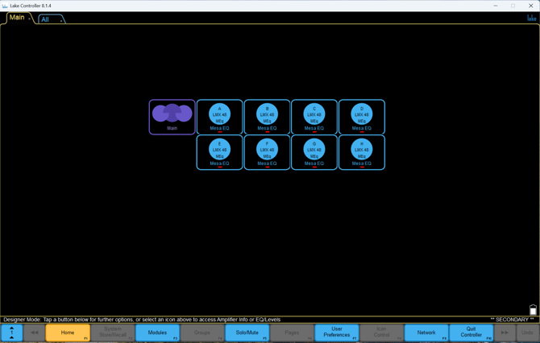Image resolution: width=540 pixels, height=343 pixels.
Task: Click module C LMX 48 Mesa EQ
Action: point(314,116)
